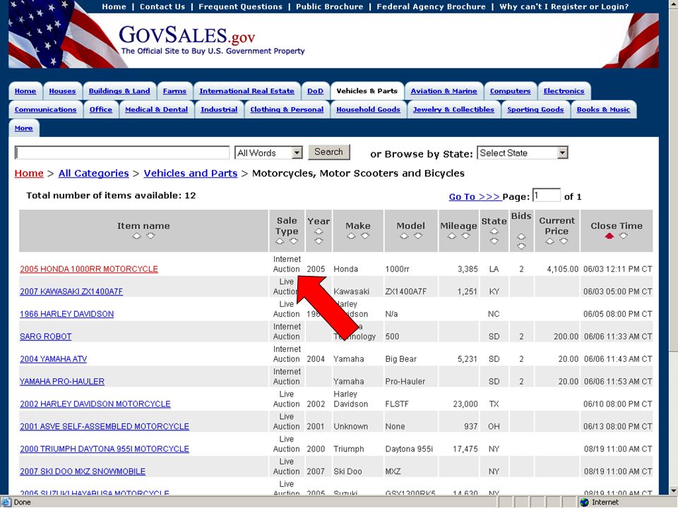
Task: Open 2005 Honda 1000RR Motorcycle listing
Action: [89, 269]
